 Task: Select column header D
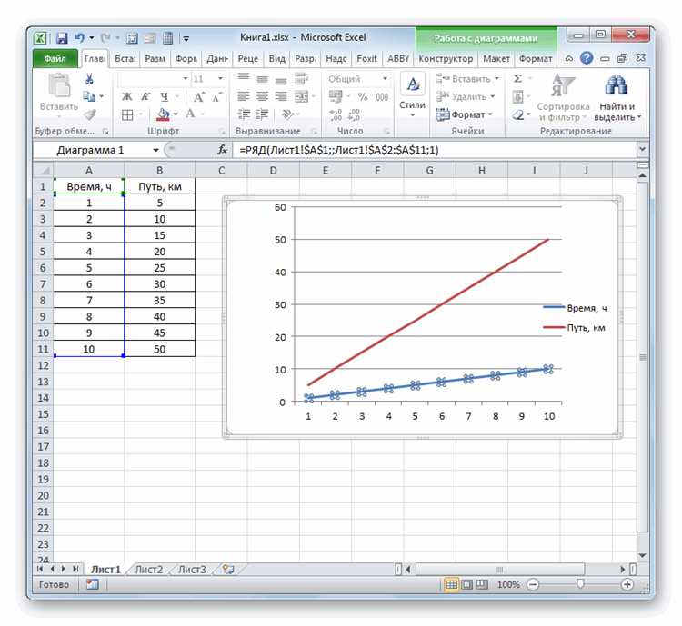click(273, 171)
